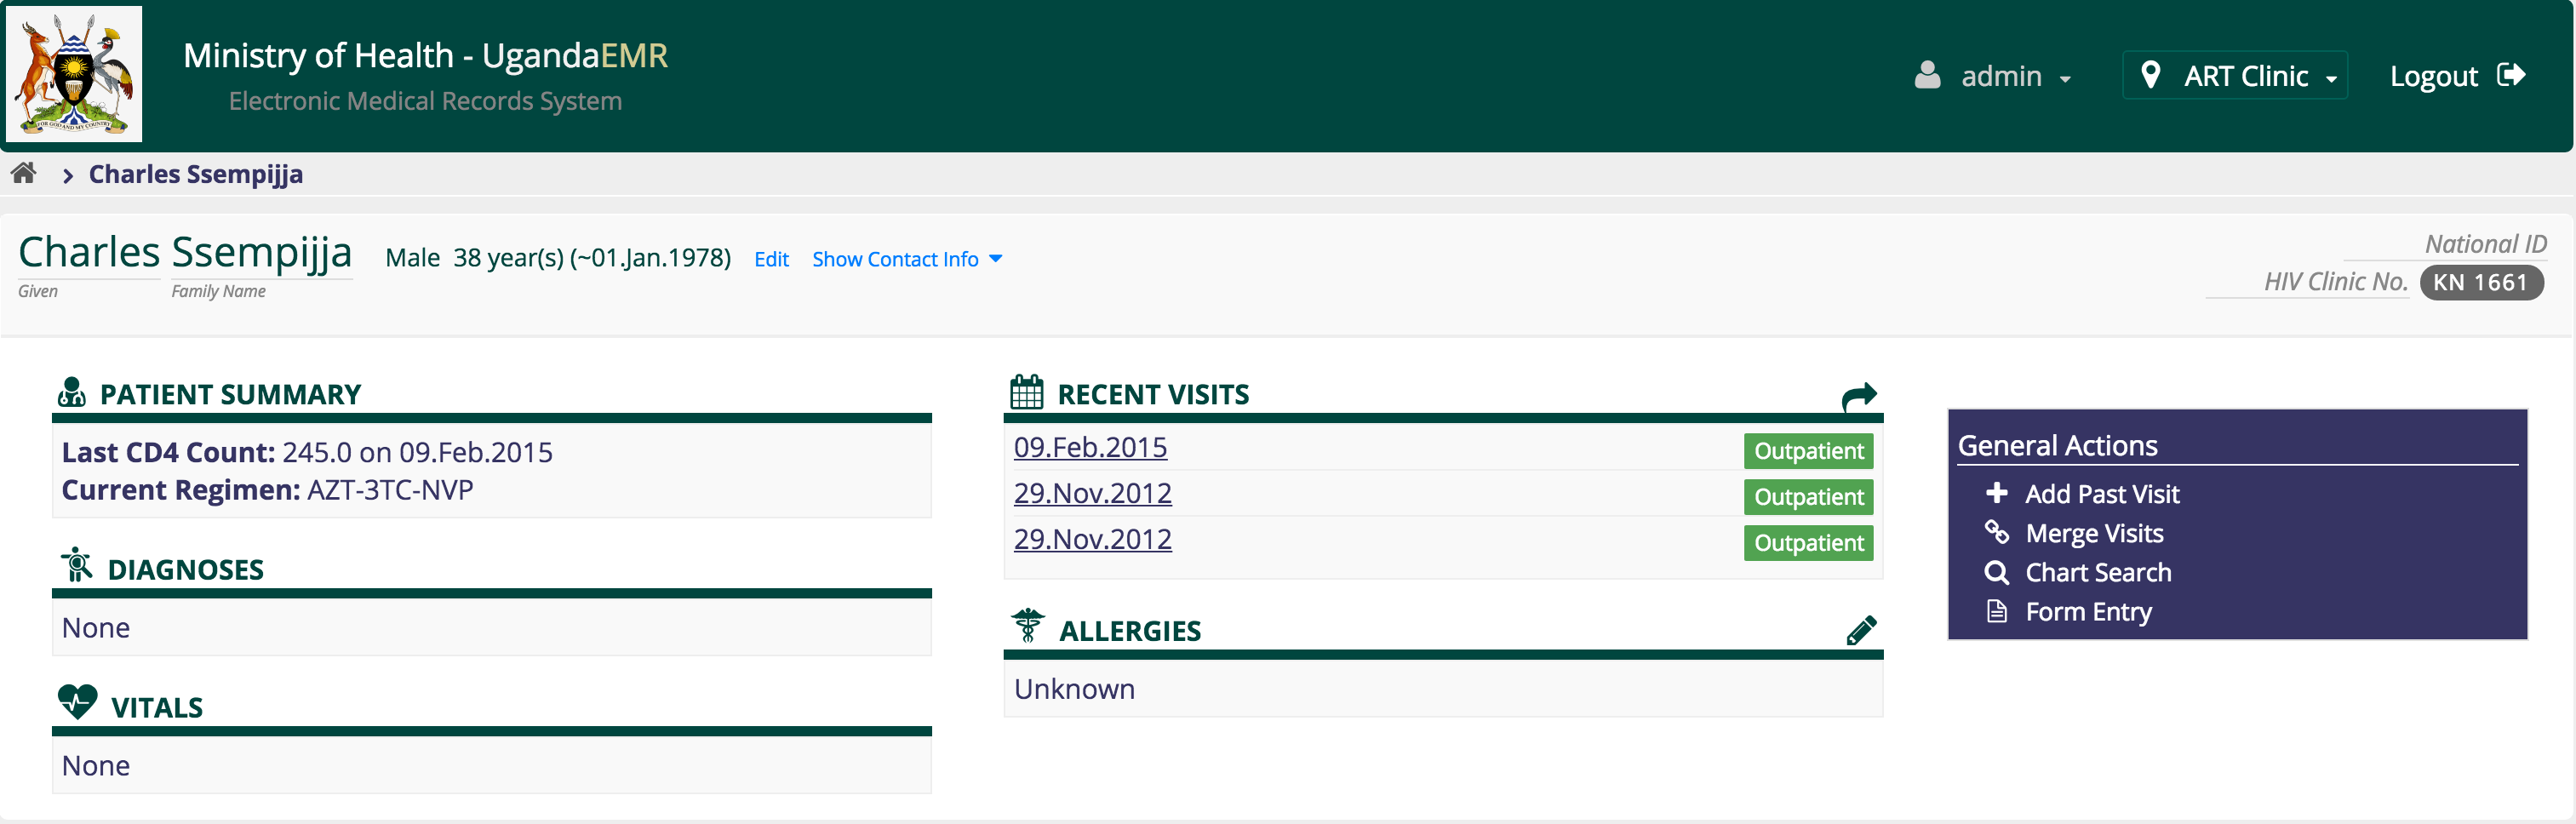Click the home breadcrumb icon
Image resolution: width=2576 pixels, height=824 pixels.
[x=25, y=173]
